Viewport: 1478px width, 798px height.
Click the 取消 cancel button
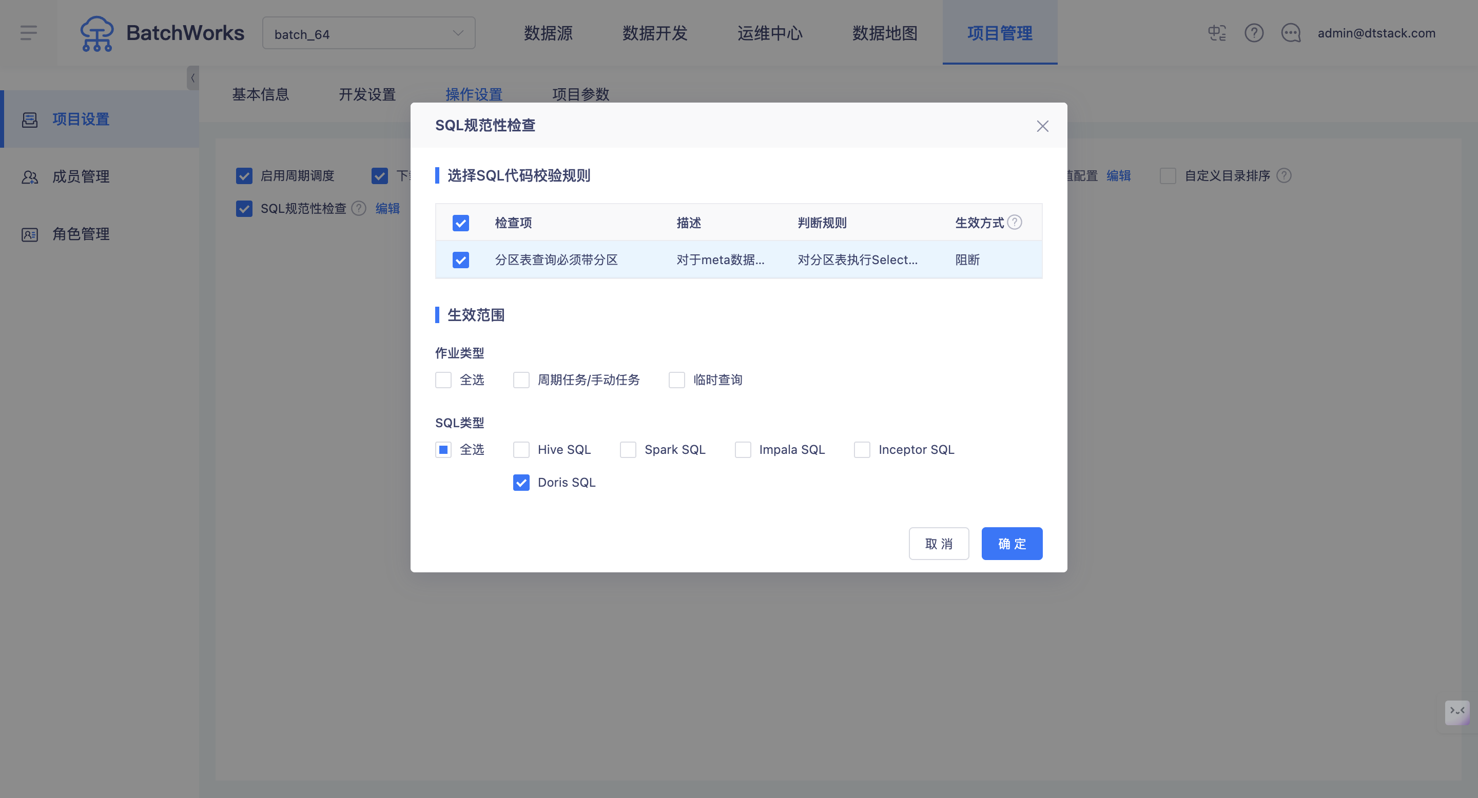pos(939,544)
